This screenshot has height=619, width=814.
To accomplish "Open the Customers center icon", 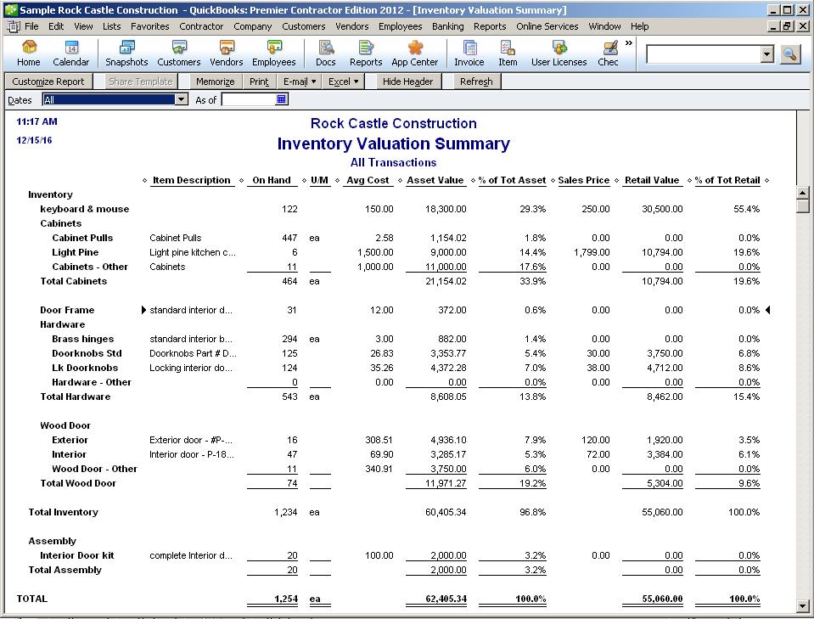I will [x=178, y=53].
